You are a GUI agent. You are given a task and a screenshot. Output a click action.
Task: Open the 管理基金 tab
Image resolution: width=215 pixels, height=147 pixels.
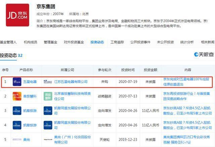coord(50,42)
